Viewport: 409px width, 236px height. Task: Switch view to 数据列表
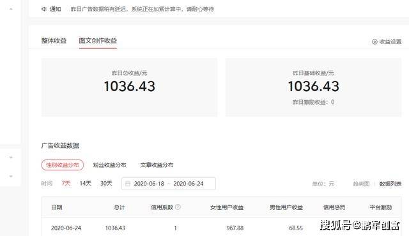[390, 184]
